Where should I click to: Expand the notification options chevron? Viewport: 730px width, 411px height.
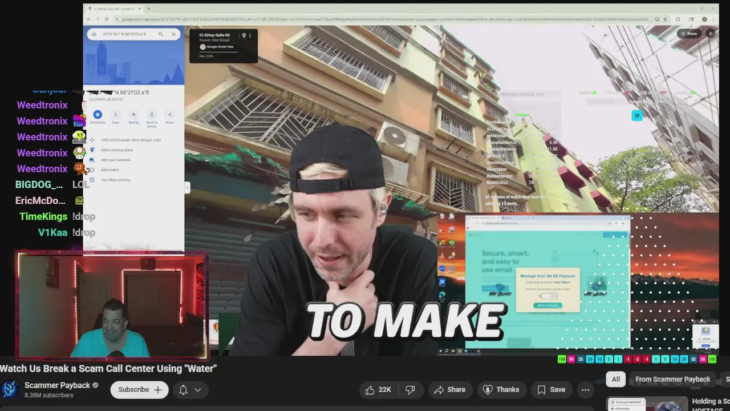pyautogui.click(x=198, y=390)
